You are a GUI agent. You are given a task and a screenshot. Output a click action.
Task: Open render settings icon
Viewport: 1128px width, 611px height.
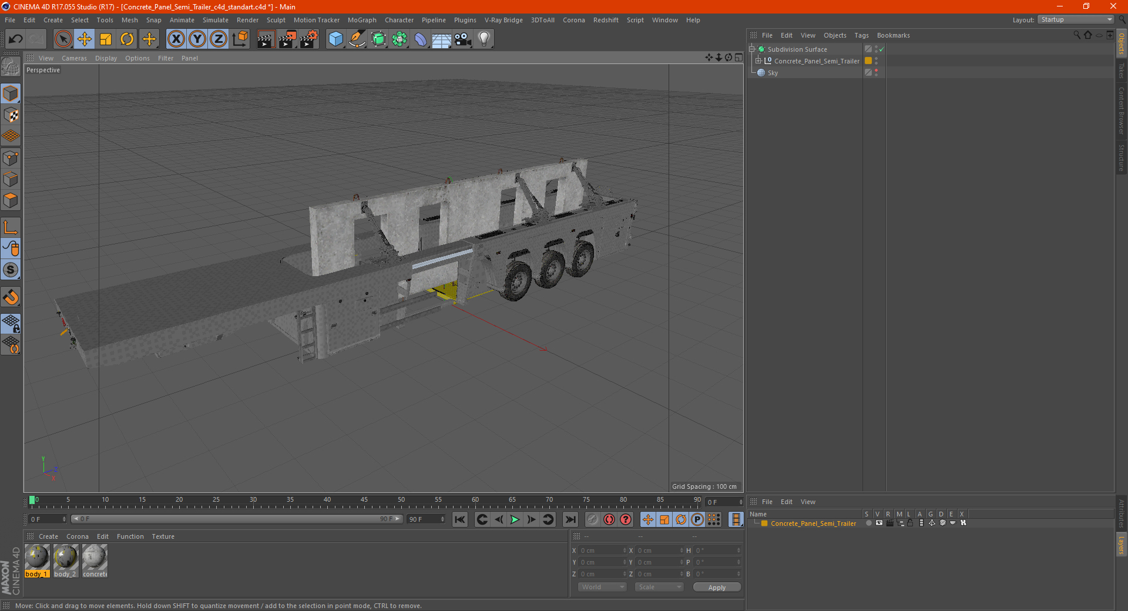point(309,39)
